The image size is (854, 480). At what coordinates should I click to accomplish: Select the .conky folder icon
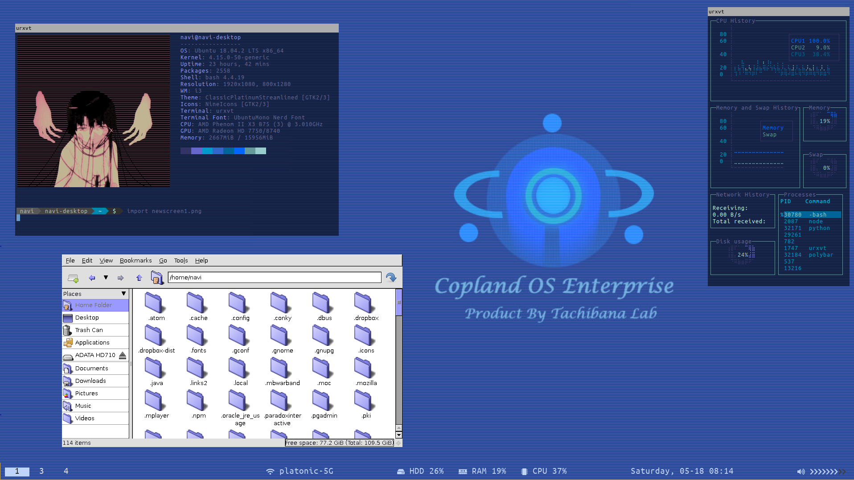click(x=281, y=303)
